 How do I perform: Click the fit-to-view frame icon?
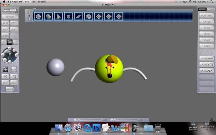(x=5, y=77)
